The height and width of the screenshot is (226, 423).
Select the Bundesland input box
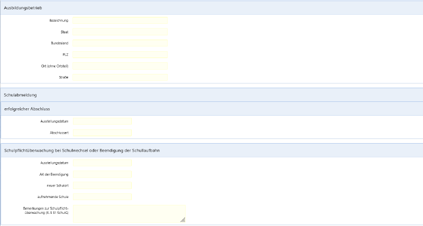click(121, 43)
